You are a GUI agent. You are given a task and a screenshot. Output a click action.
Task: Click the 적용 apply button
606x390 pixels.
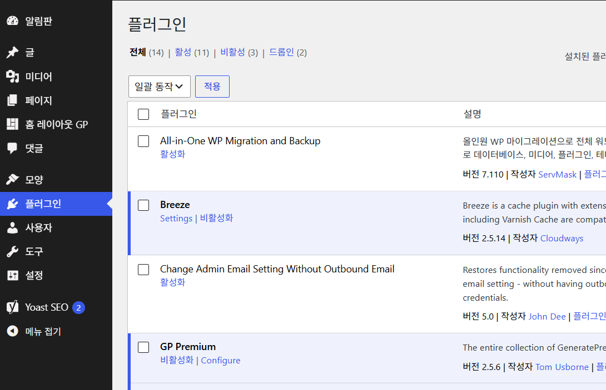pos(212,87)
